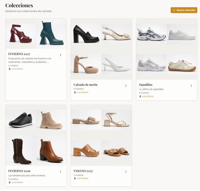Click 'Las tendencias para este invierno' description
Image resolution: width=200 pixels, height=191 pixels.
click(x=27, y=176)
